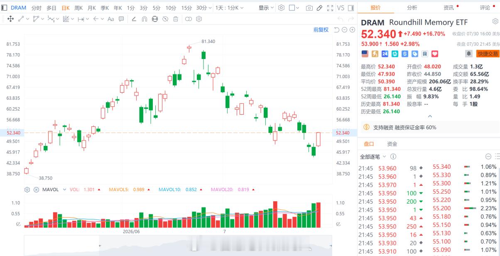Select the trend line drawing tool
Viewport: 500px width, 256px height.
21,19
